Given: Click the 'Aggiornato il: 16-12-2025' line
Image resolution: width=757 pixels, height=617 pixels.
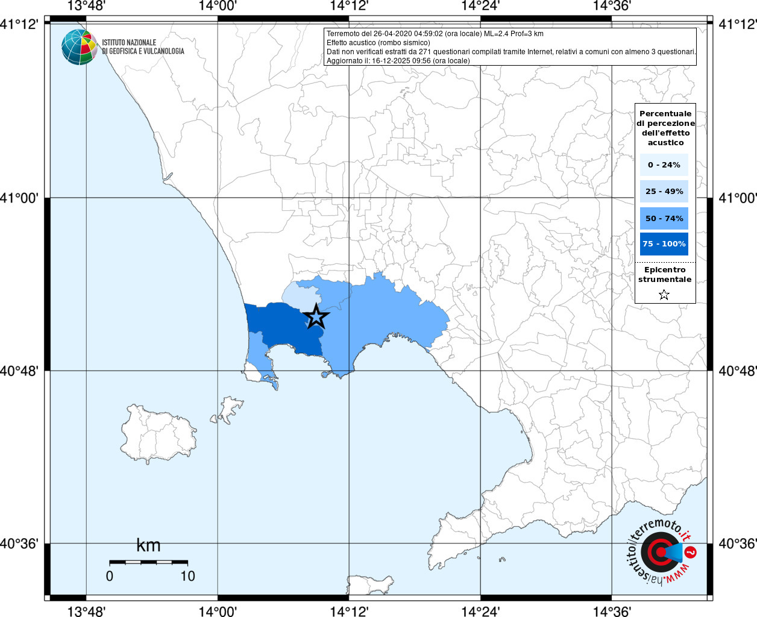Looking at the screenshot, I should click(x=398, y=61).
